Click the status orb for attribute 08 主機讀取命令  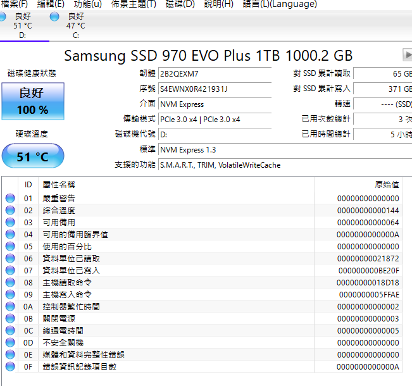[x=10, y=282]
